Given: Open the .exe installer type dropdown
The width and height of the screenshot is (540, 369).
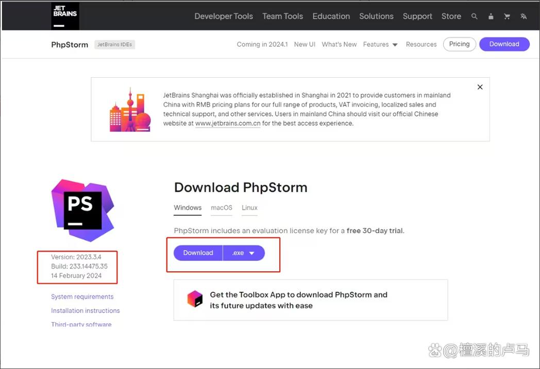Looking at the screenshot, I should click(x=244, y=253).
